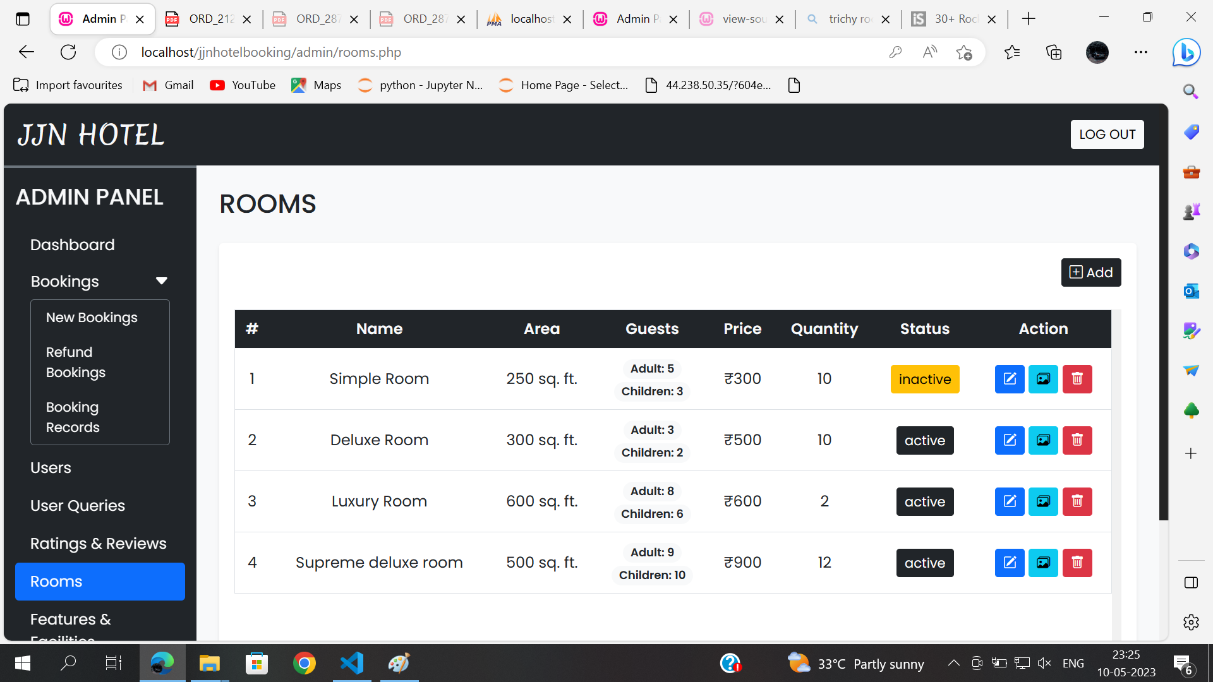Refresh the browser page
This screenshot has width=1213, height=682.
click(x=68, y=52)
